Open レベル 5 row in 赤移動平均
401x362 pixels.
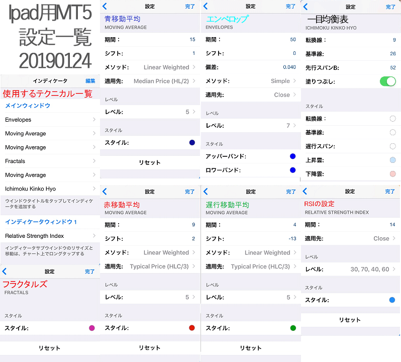(x=150, y=297)
